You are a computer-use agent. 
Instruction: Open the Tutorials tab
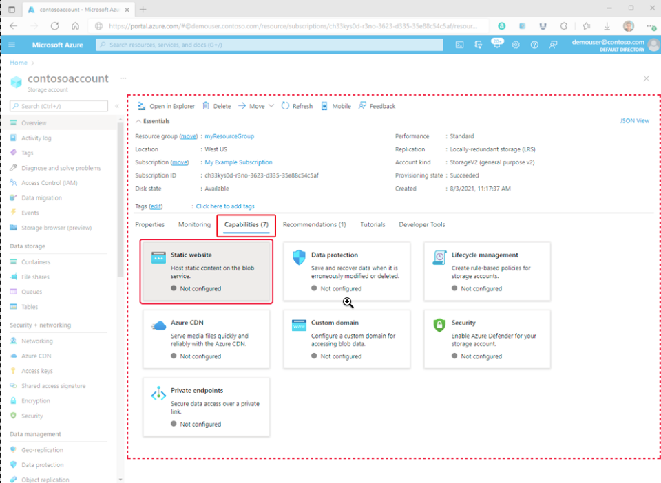373,224
